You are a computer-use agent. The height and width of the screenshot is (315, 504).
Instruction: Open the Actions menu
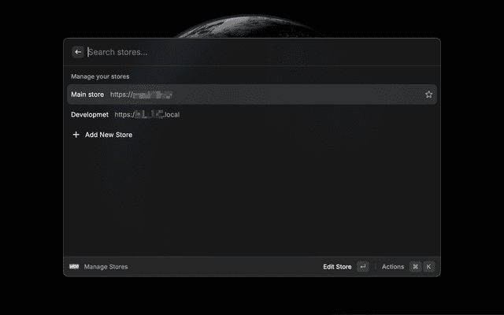coord(392,267)
